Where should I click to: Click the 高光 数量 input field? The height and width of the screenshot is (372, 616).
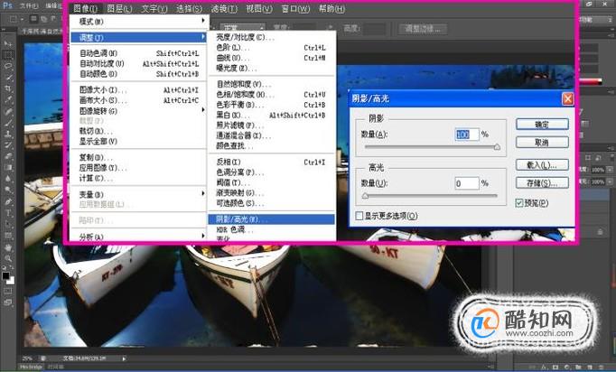pos(467,183)
